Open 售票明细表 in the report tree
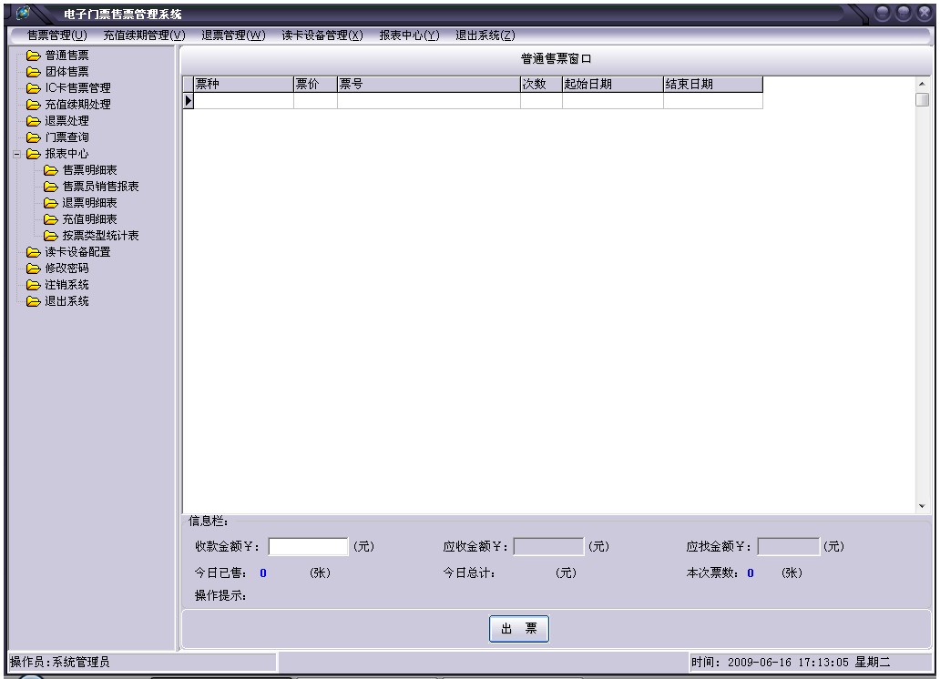Viewport: 940px width, 679px height. [88, 170]
